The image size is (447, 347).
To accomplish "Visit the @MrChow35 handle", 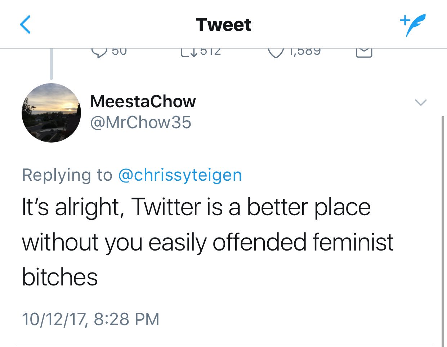I will (141, 122).
